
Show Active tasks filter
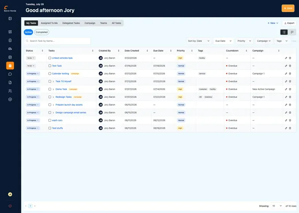point(28,32)
